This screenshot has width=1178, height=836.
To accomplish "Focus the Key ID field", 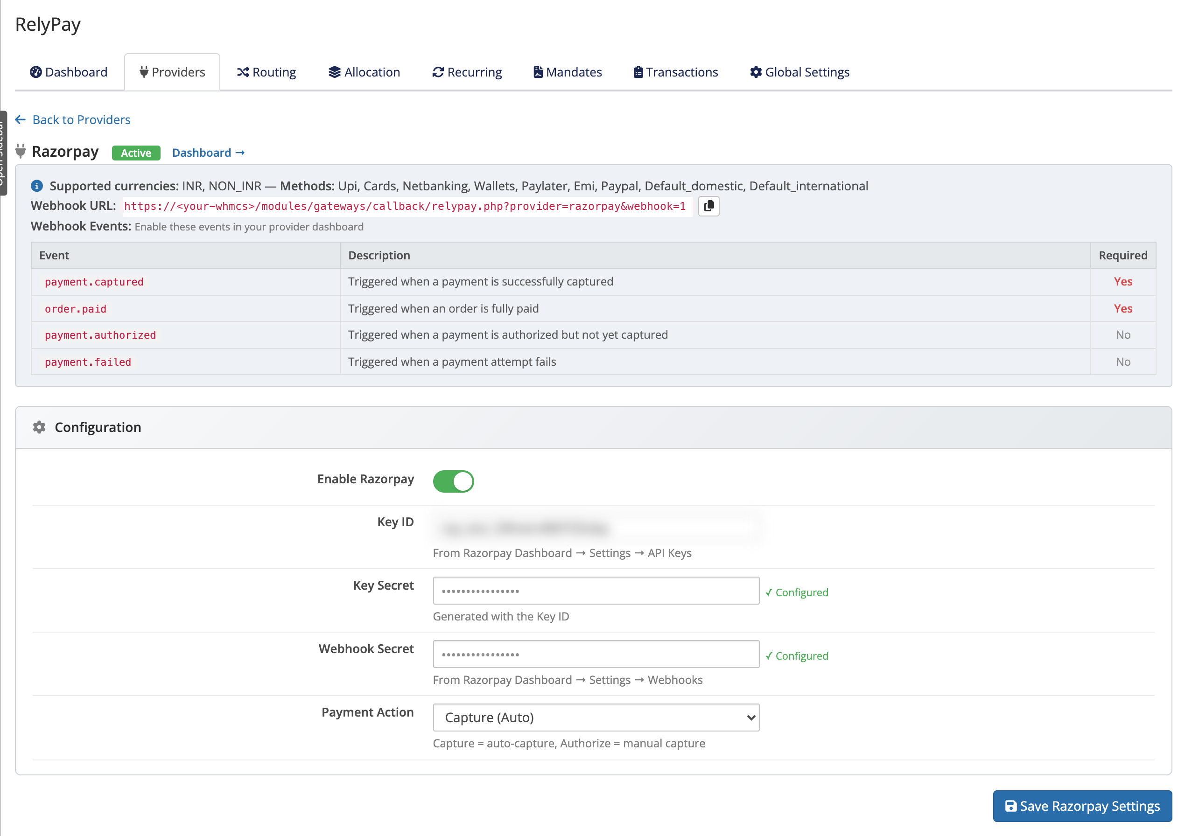I will [596, 527].
